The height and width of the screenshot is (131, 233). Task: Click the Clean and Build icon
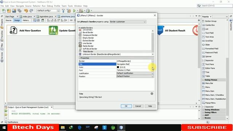tap(69, 11)
